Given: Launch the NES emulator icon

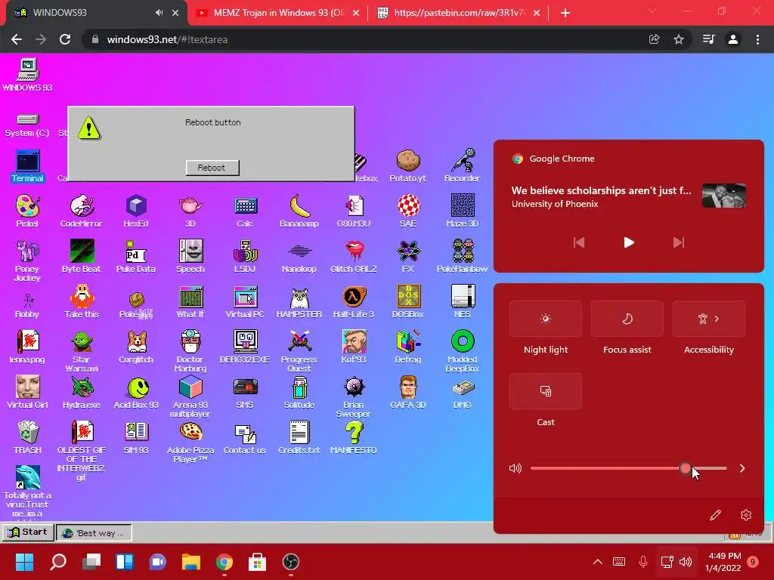Looking at the screenshot, I should [x=463, y=301].
